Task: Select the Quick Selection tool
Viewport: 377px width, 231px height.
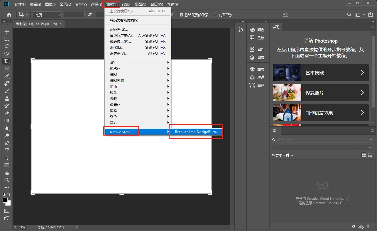Action: [x=7, y=54]
